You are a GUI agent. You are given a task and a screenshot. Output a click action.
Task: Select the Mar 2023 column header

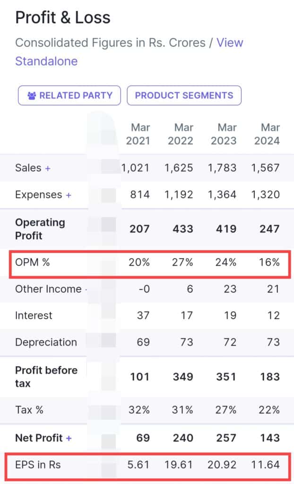pos(224,134)
